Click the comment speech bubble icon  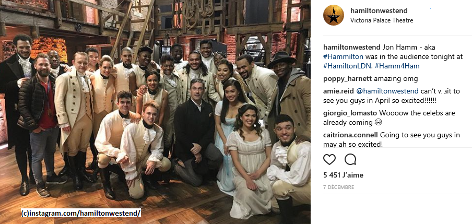pos(350,159)
